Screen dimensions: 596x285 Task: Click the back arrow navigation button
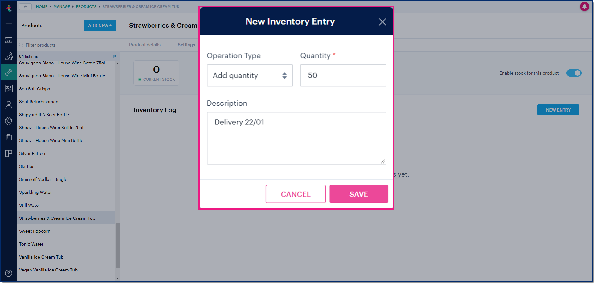point(25,6)
